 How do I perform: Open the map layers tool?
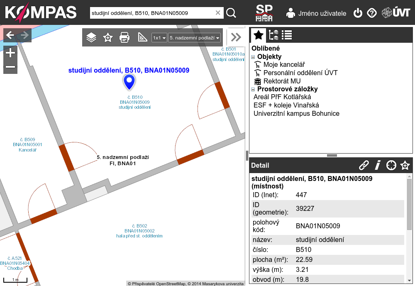pos(91,37)
